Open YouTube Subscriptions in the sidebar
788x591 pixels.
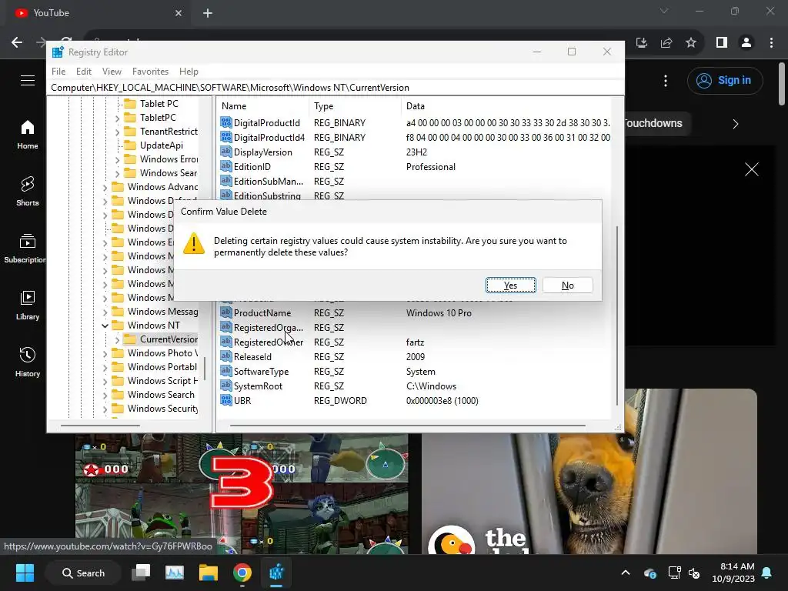point(25,249)
